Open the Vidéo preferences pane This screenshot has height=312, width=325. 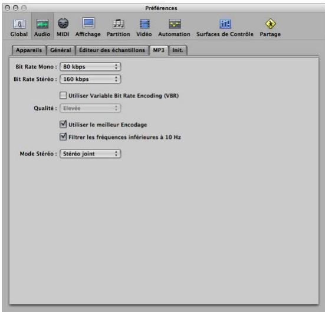(x=144, y=27)
